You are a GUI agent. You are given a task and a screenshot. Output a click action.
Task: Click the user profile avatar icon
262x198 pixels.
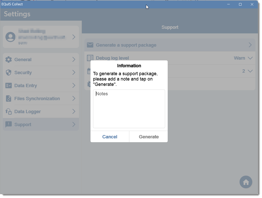click(x=10, y=37)
